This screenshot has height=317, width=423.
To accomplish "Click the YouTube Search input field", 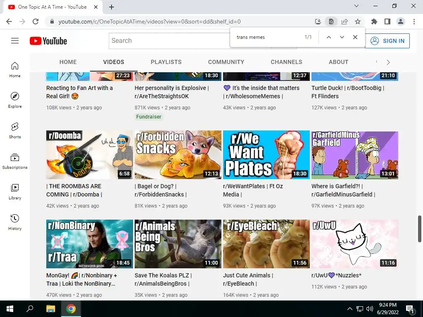I will (x=169, y=41).
